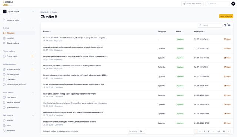Click the next page arrow in pagination

(228, 131)
